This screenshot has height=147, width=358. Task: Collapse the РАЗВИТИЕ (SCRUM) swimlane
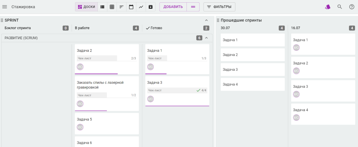206,38
